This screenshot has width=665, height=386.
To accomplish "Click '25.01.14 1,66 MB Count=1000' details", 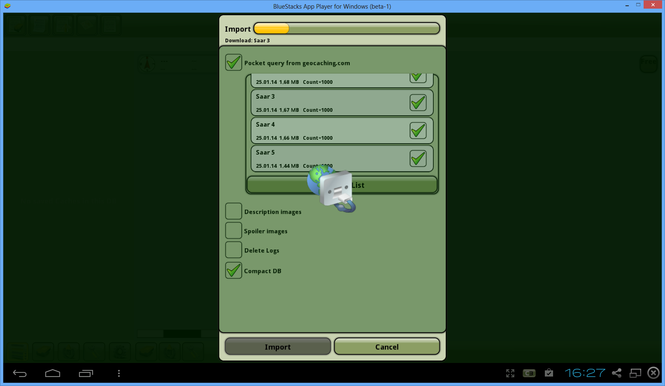I will tap(294, 138).
